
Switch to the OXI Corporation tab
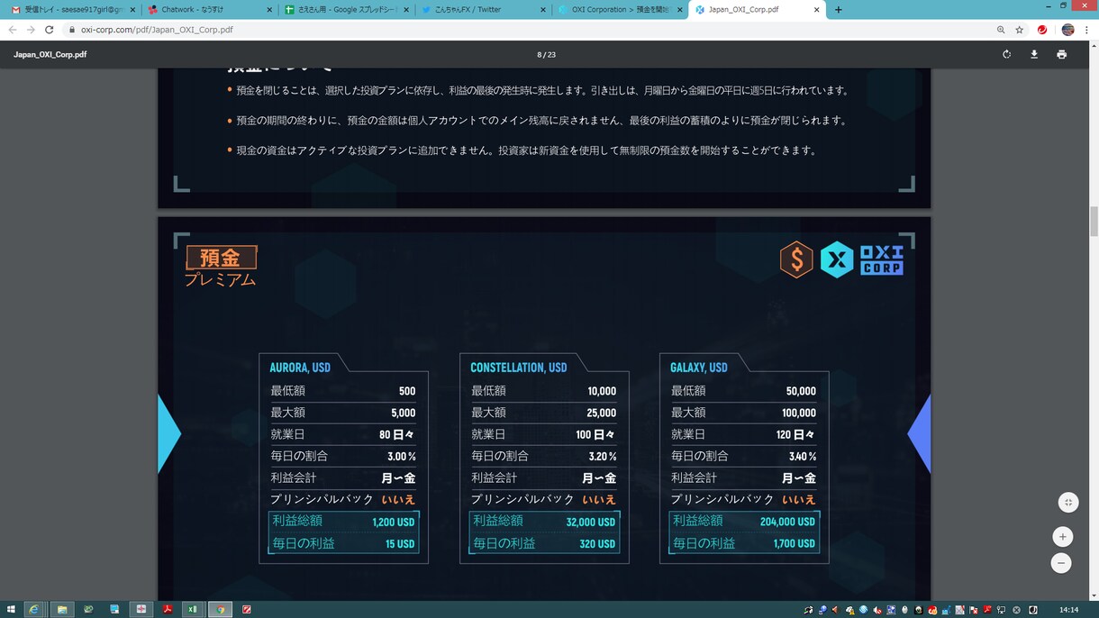tap(620, 10)
